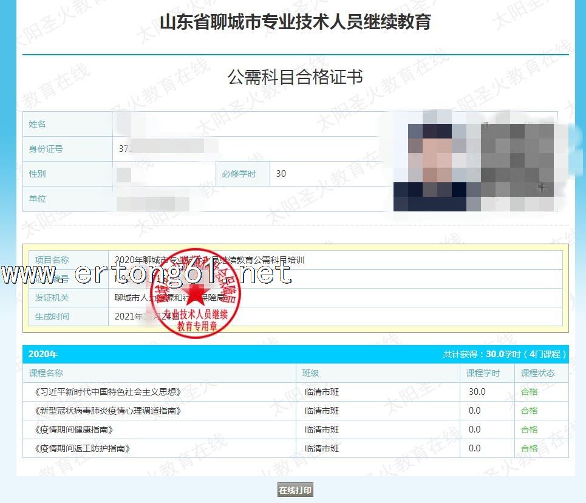This screenshot has width=586, height=503.
Task: Click the 发证机关 row label
Action: (x=52, y=298)
